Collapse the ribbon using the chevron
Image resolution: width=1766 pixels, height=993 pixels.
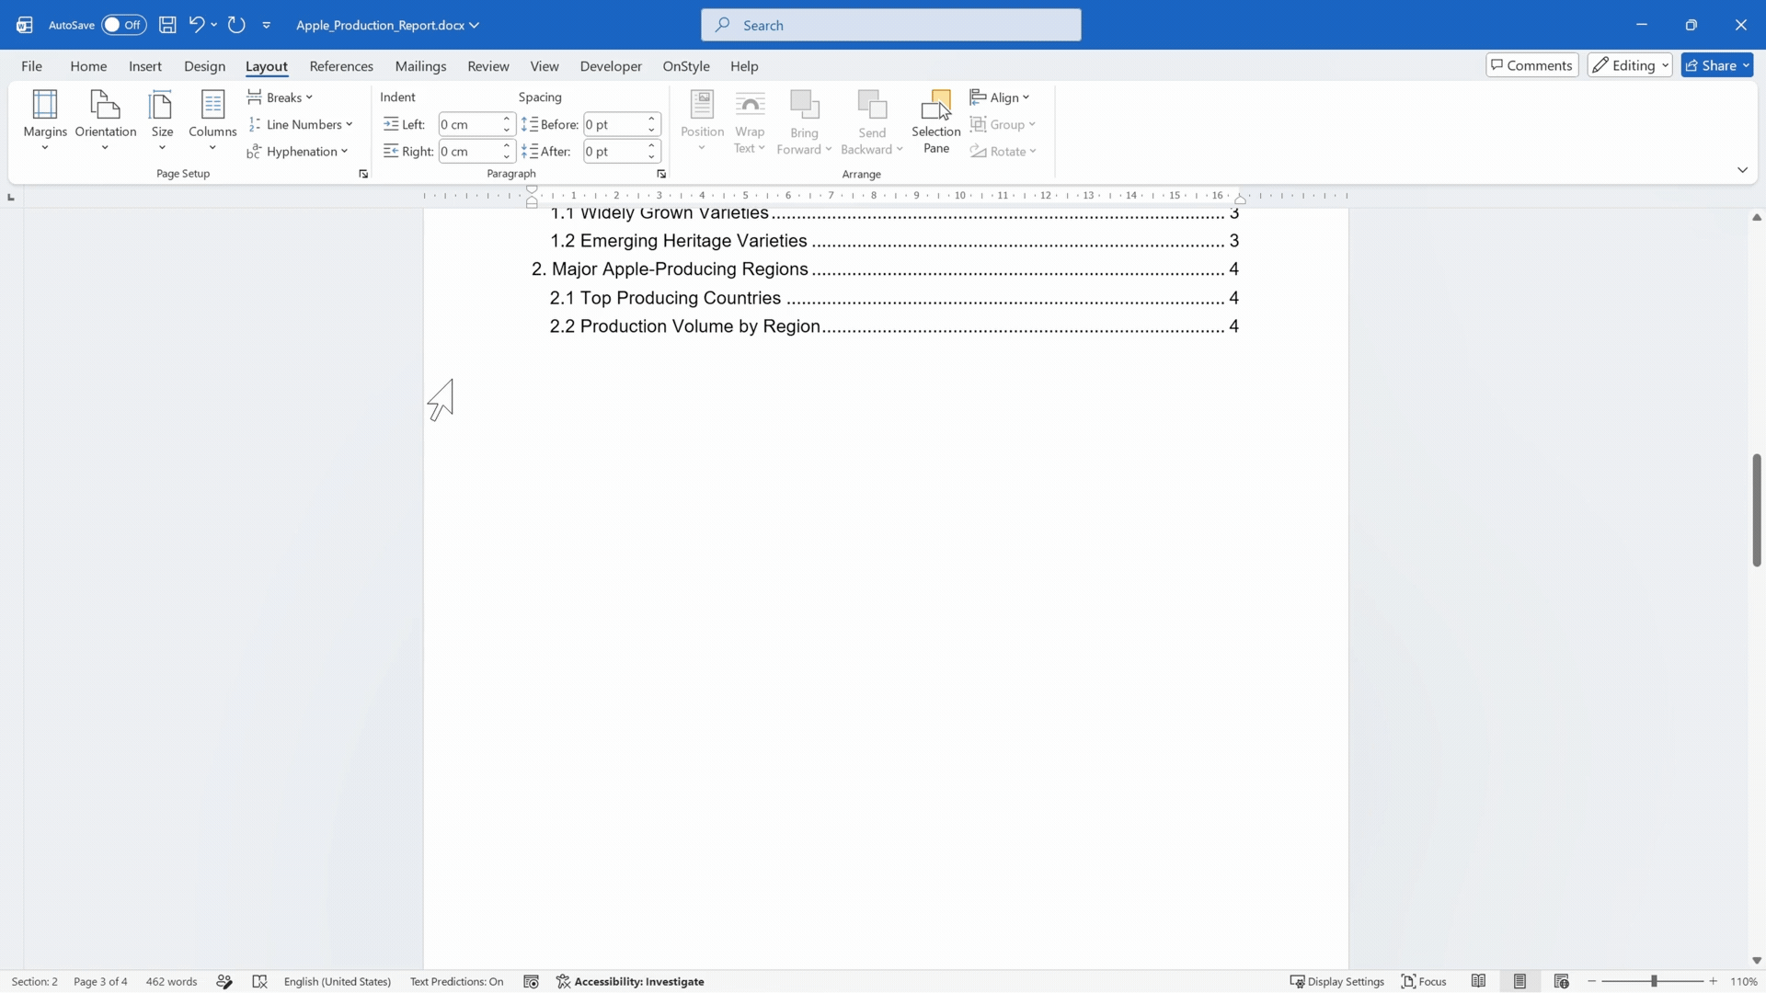pos(1742,170)
